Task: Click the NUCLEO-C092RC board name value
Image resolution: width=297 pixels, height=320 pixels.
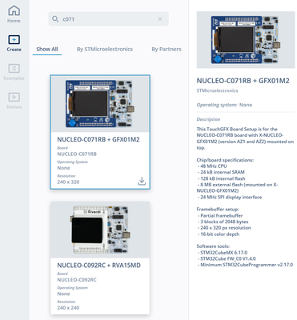Action: pyautogui.click(x=77, y=280)
